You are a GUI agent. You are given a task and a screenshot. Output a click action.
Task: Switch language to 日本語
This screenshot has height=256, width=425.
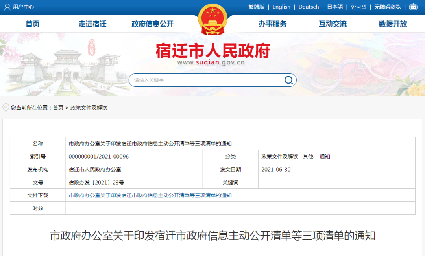pos(335,7)
